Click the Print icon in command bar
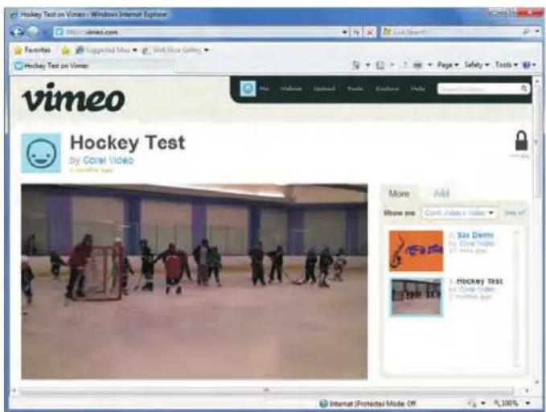The width and height of the screenshot is (546, 412). pos(417,65)
